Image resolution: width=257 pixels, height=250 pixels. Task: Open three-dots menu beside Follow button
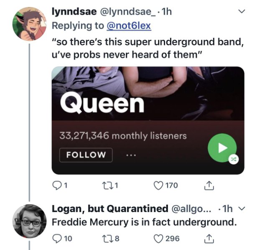point(132,155)
